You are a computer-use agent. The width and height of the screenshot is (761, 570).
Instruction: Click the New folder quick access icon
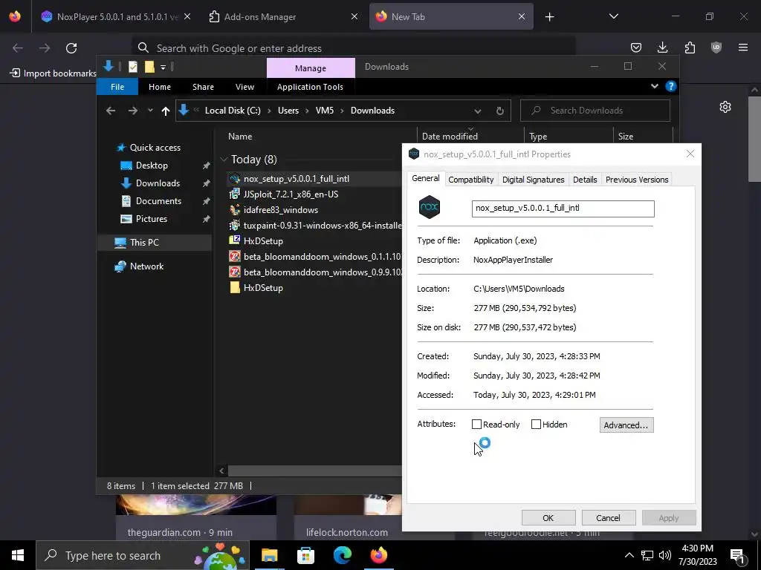tap(149, 66)
